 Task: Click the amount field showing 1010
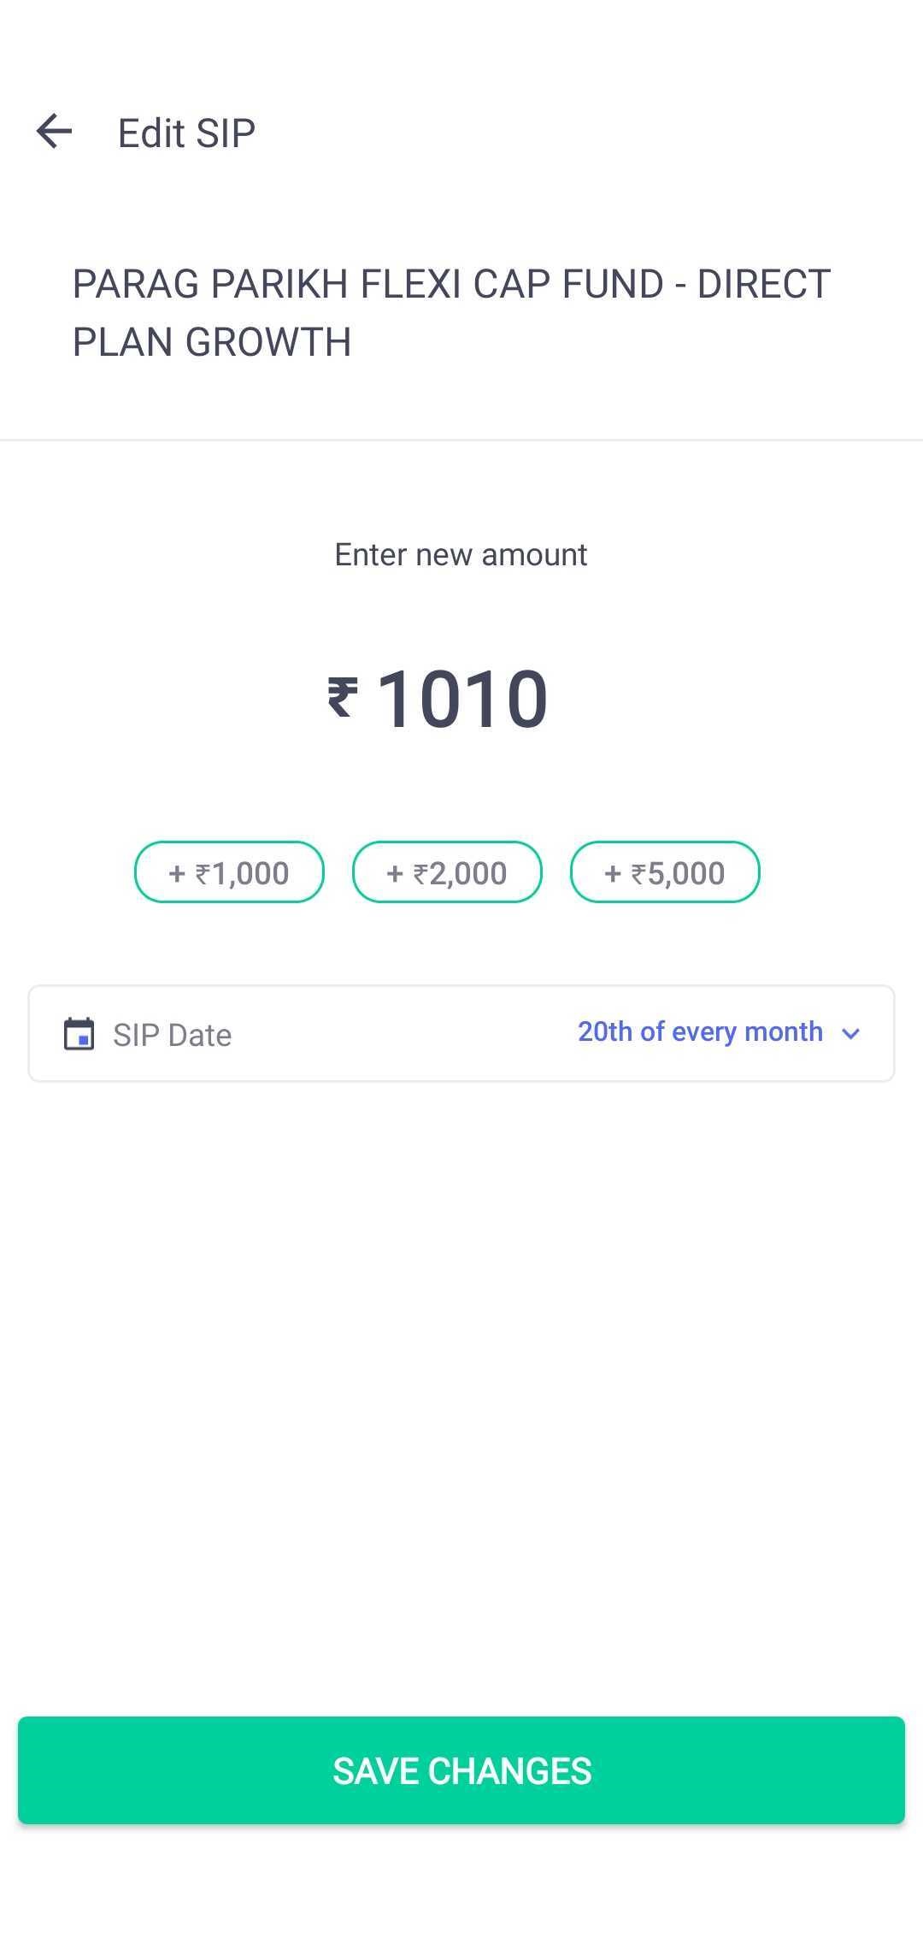point(461,699)
